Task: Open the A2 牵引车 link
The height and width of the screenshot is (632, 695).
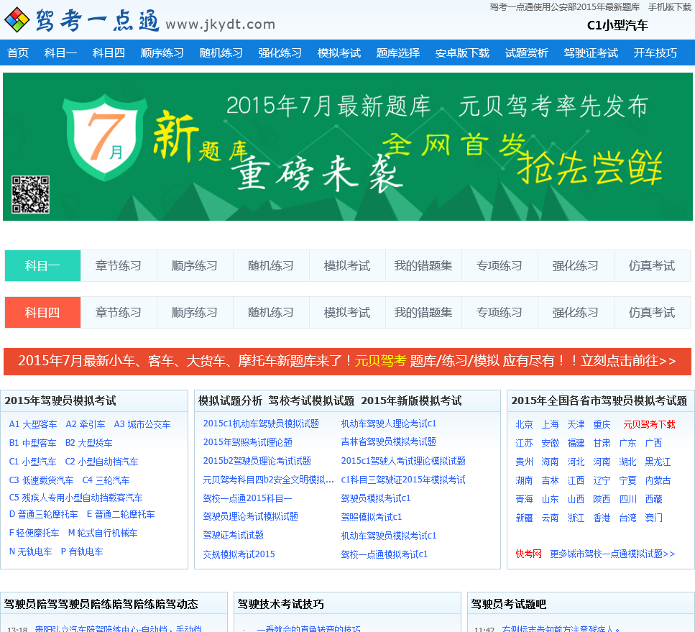Action: 86,424
